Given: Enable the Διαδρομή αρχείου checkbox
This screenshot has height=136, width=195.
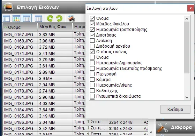Looking at the screenshot, I should [x=92, y=46].
